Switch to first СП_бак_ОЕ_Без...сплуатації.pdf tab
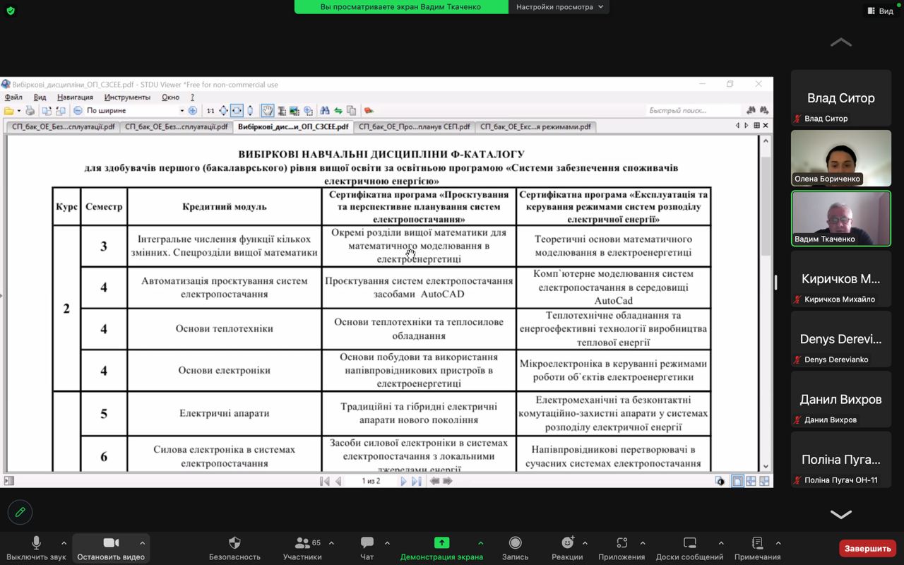This screenshot has height=565, width=904. coord(62,127)
